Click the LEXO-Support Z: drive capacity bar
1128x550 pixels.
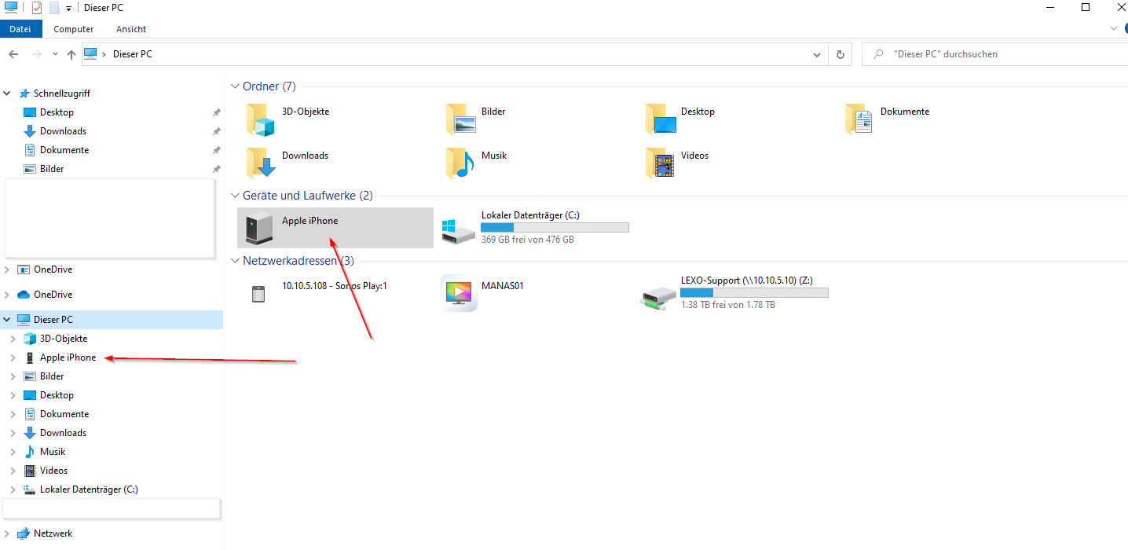(754, 293)
